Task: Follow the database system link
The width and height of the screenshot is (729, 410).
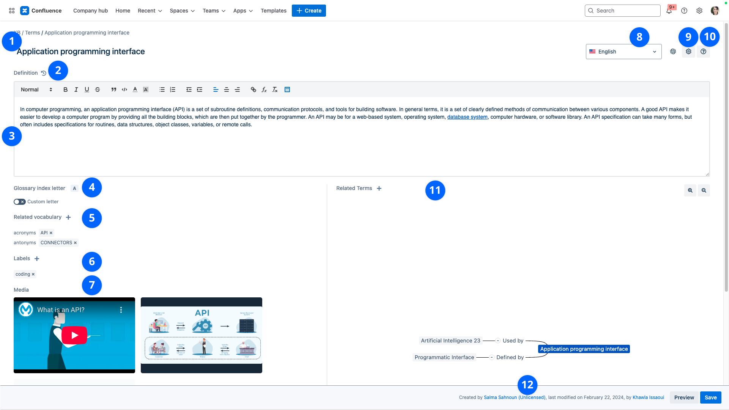Action: tap(467, 117)
